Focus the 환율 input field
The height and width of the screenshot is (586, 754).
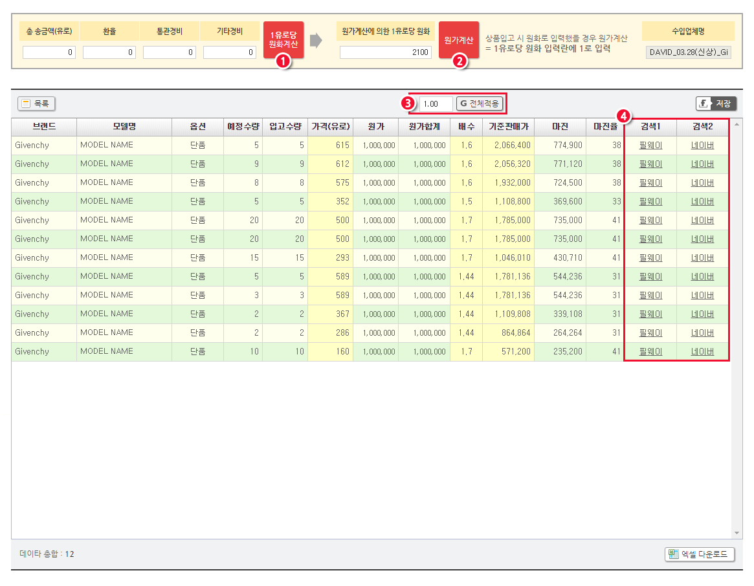pyautogui.click(x=109, y=52)
